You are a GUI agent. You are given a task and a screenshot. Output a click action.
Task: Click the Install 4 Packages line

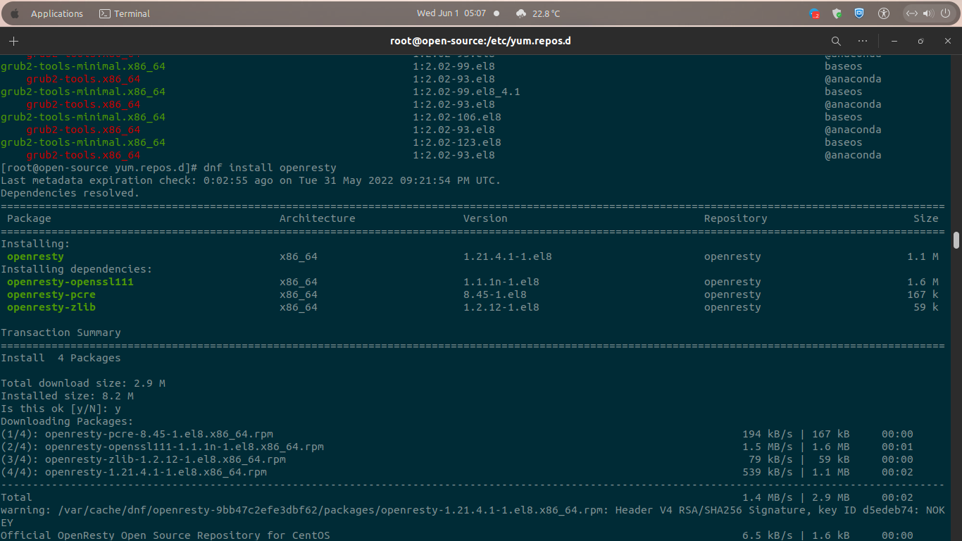tap(61, 358)
